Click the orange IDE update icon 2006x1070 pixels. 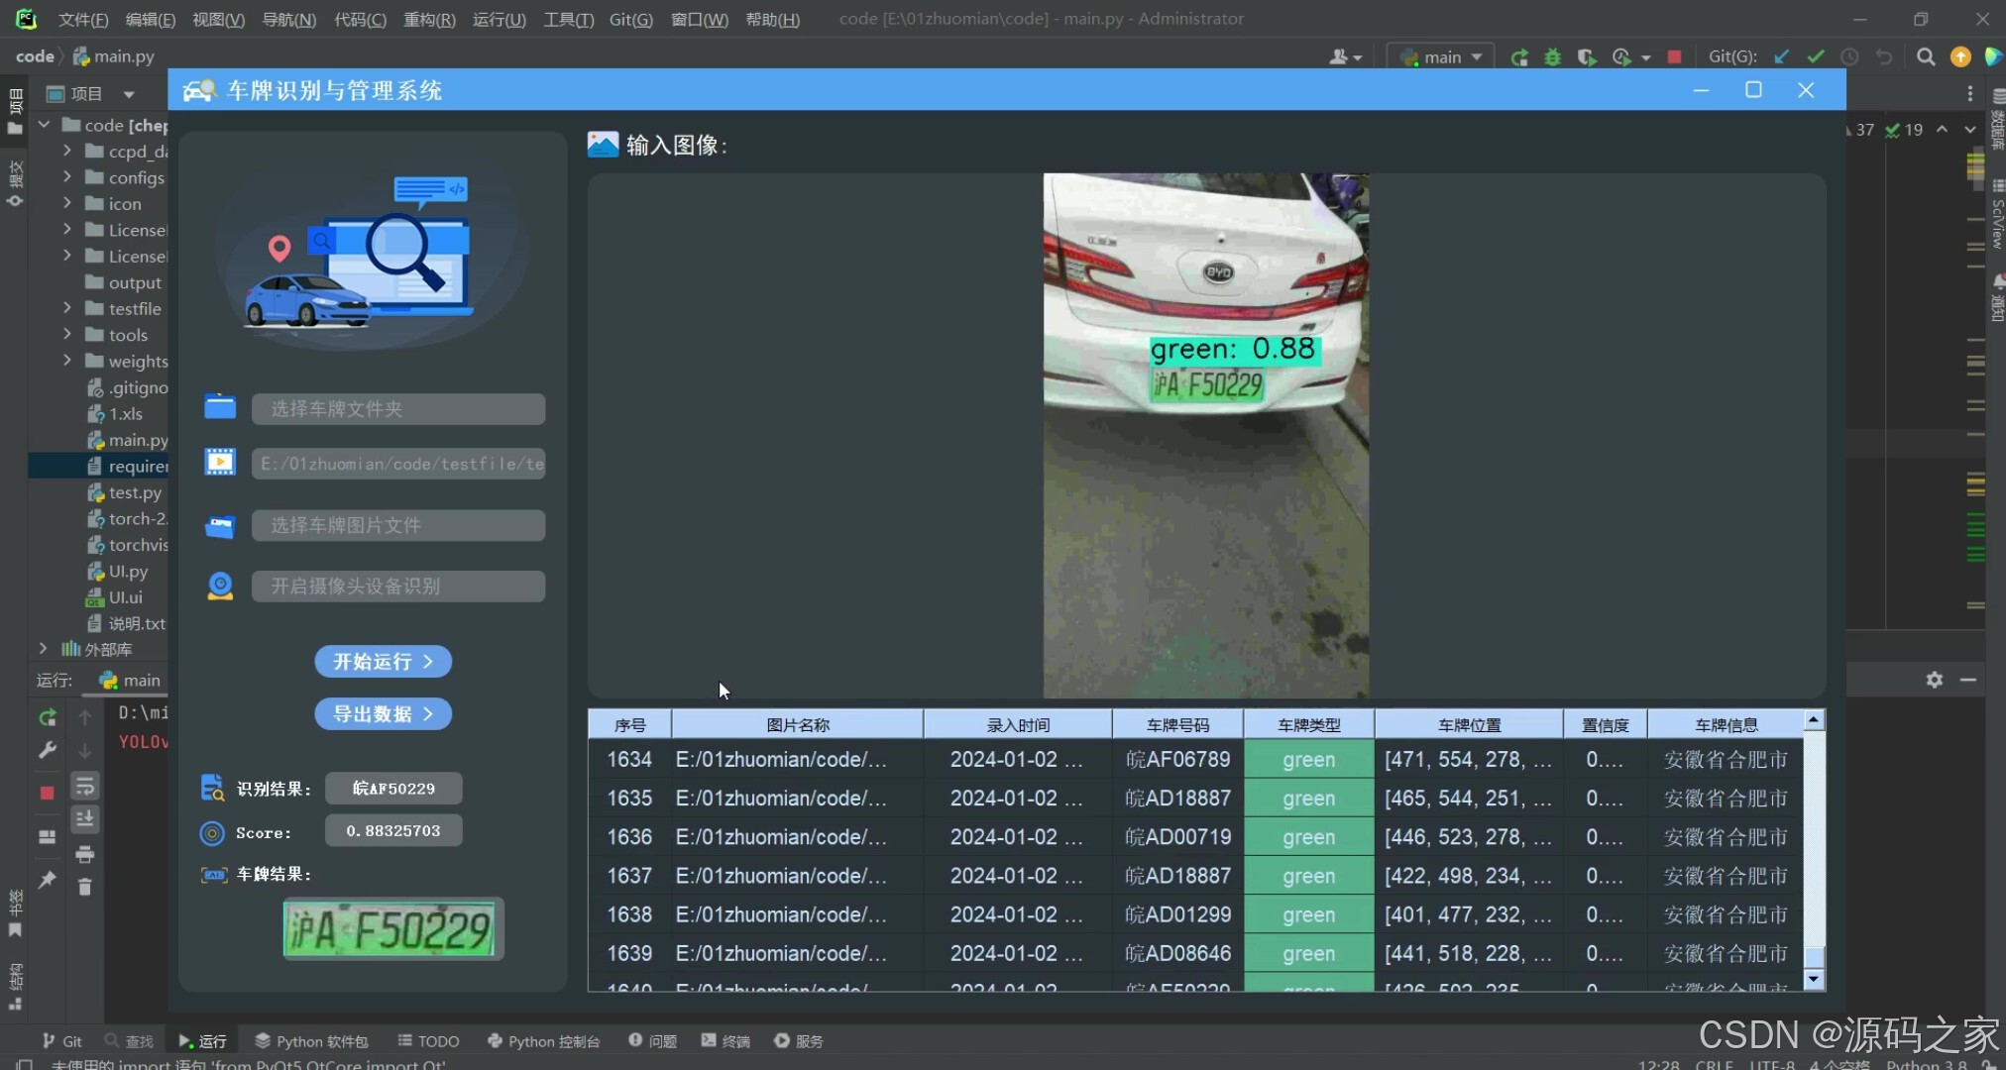(x=1960, y=56)
